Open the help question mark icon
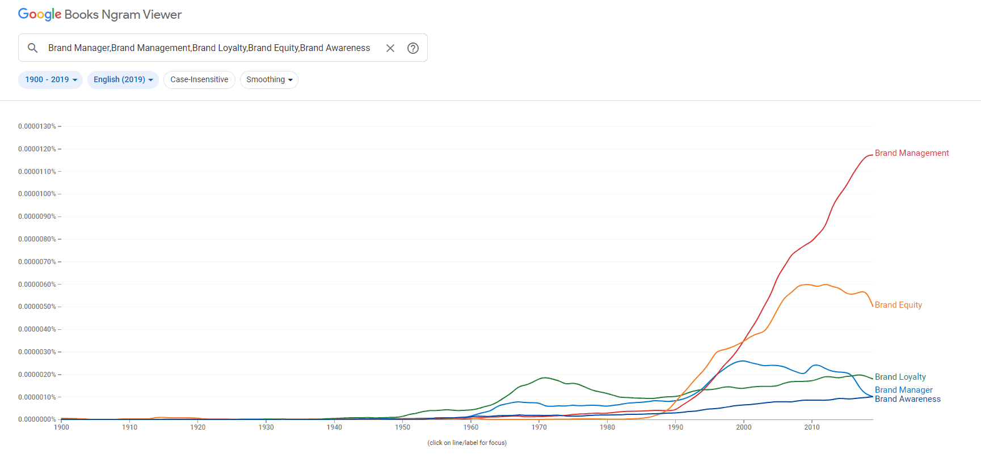The image size is (981, 454). point(413,48)
